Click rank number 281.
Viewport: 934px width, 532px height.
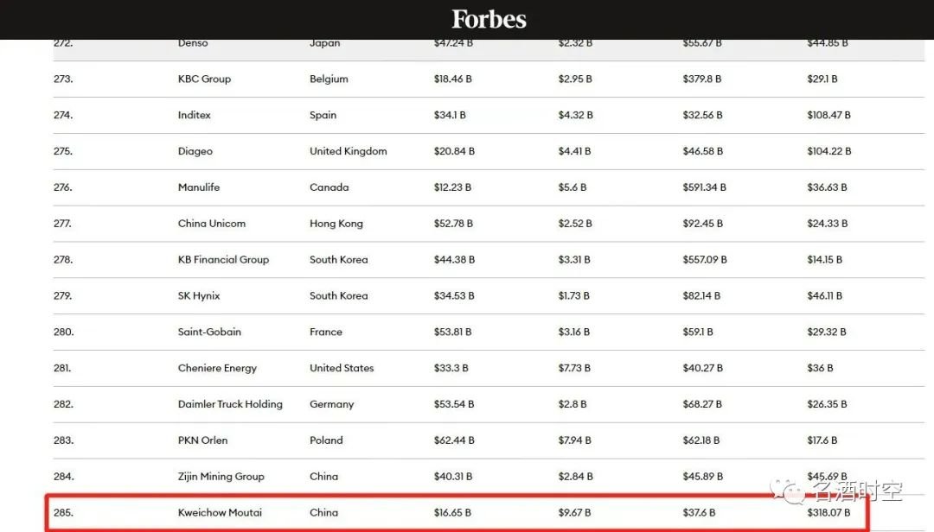(x=62, y=369)
